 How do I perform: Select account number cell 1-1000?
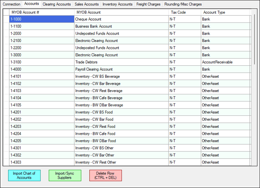click(x=42, y=19)
